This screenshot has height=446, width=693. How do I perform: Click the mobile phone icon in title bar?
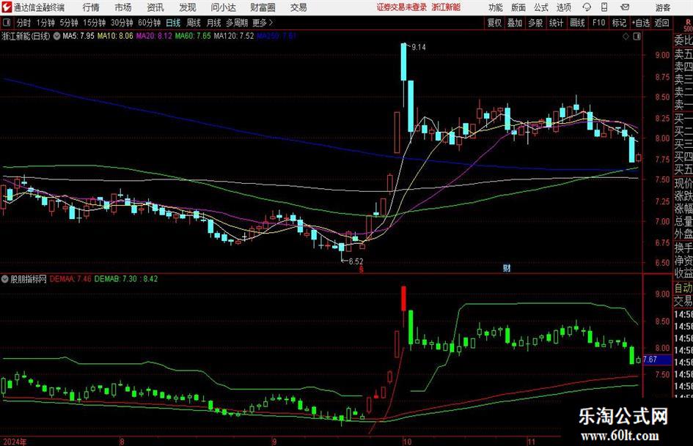point(604,7)
